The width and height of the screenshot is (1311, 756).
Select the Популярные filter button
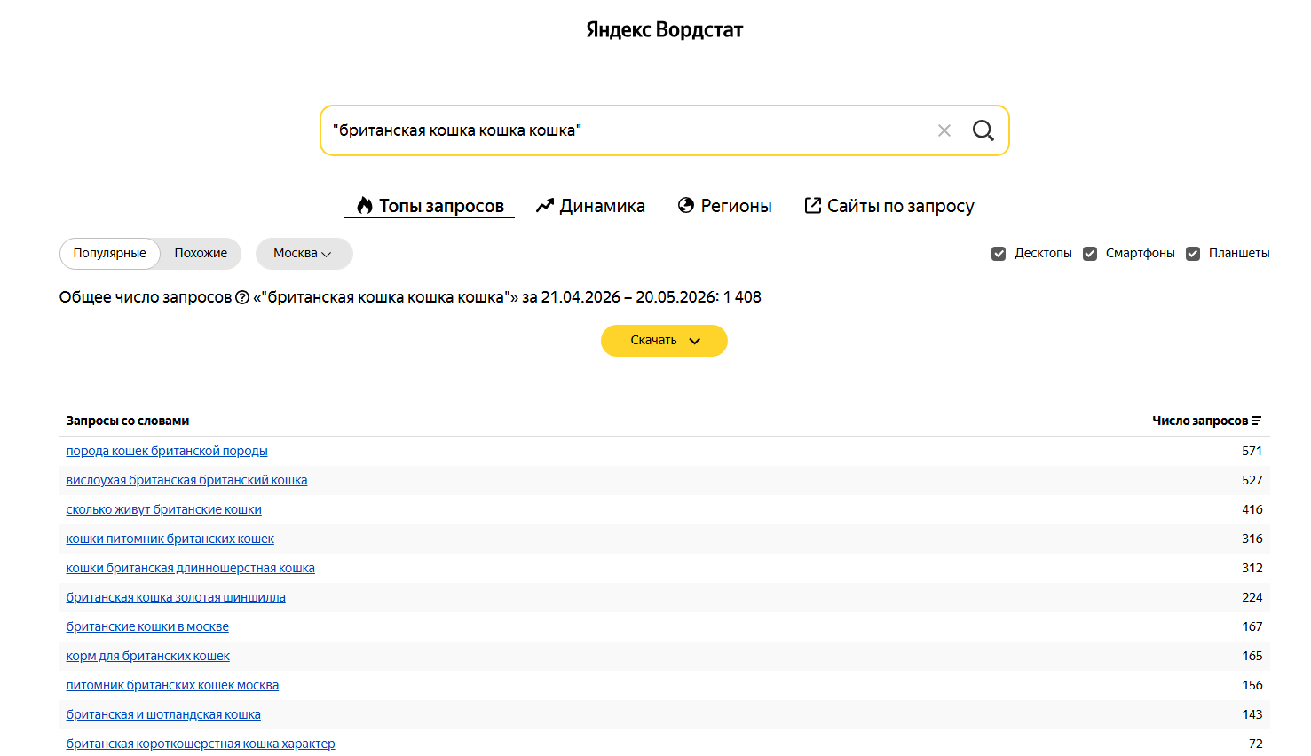tap(110, 254)
